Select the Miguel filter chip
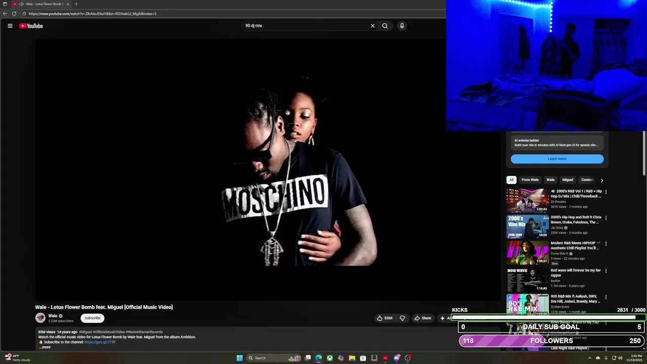 click(568, 180)
